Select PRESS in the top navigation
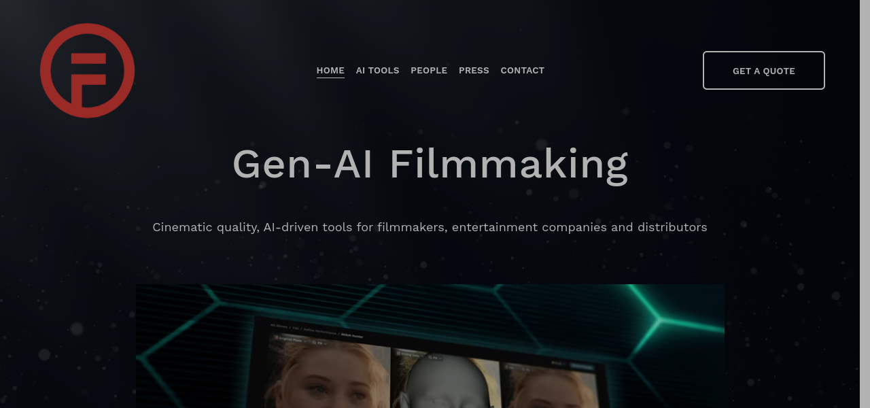 click(x=474, y=71)
